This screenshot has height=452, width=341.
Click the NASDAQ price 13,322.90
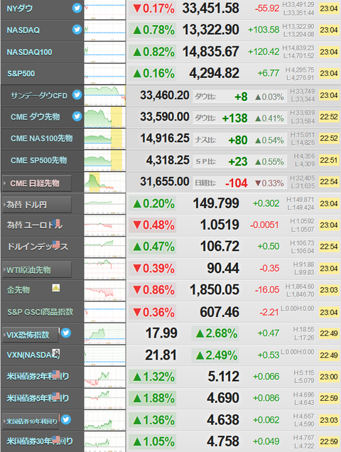click(x=211, y=30)
